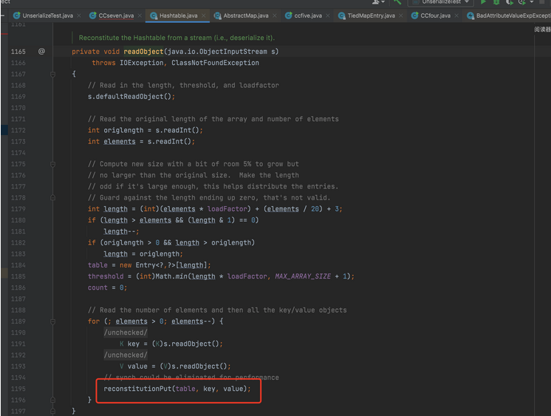Click line number 1172 in the gutter
551x416 pixels.
point(18,130)
